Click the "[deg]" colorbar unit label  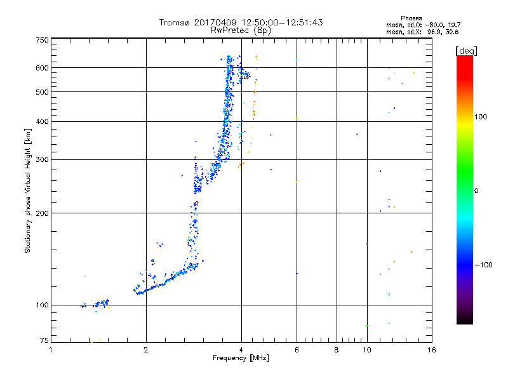(x=466, y=51)
